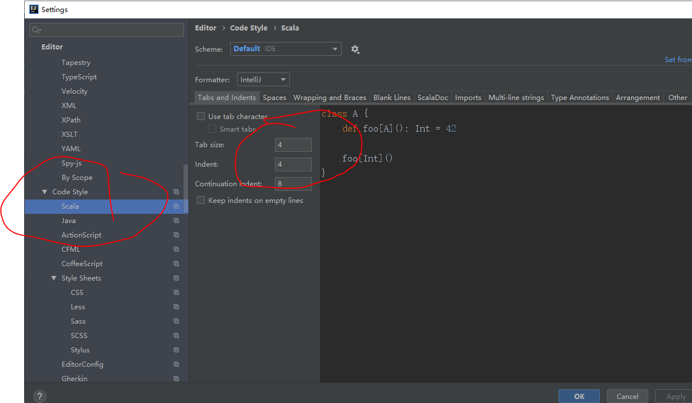Open the Imports tab
This screenshot has height=403, width=692.
click(x=468, y=98)
